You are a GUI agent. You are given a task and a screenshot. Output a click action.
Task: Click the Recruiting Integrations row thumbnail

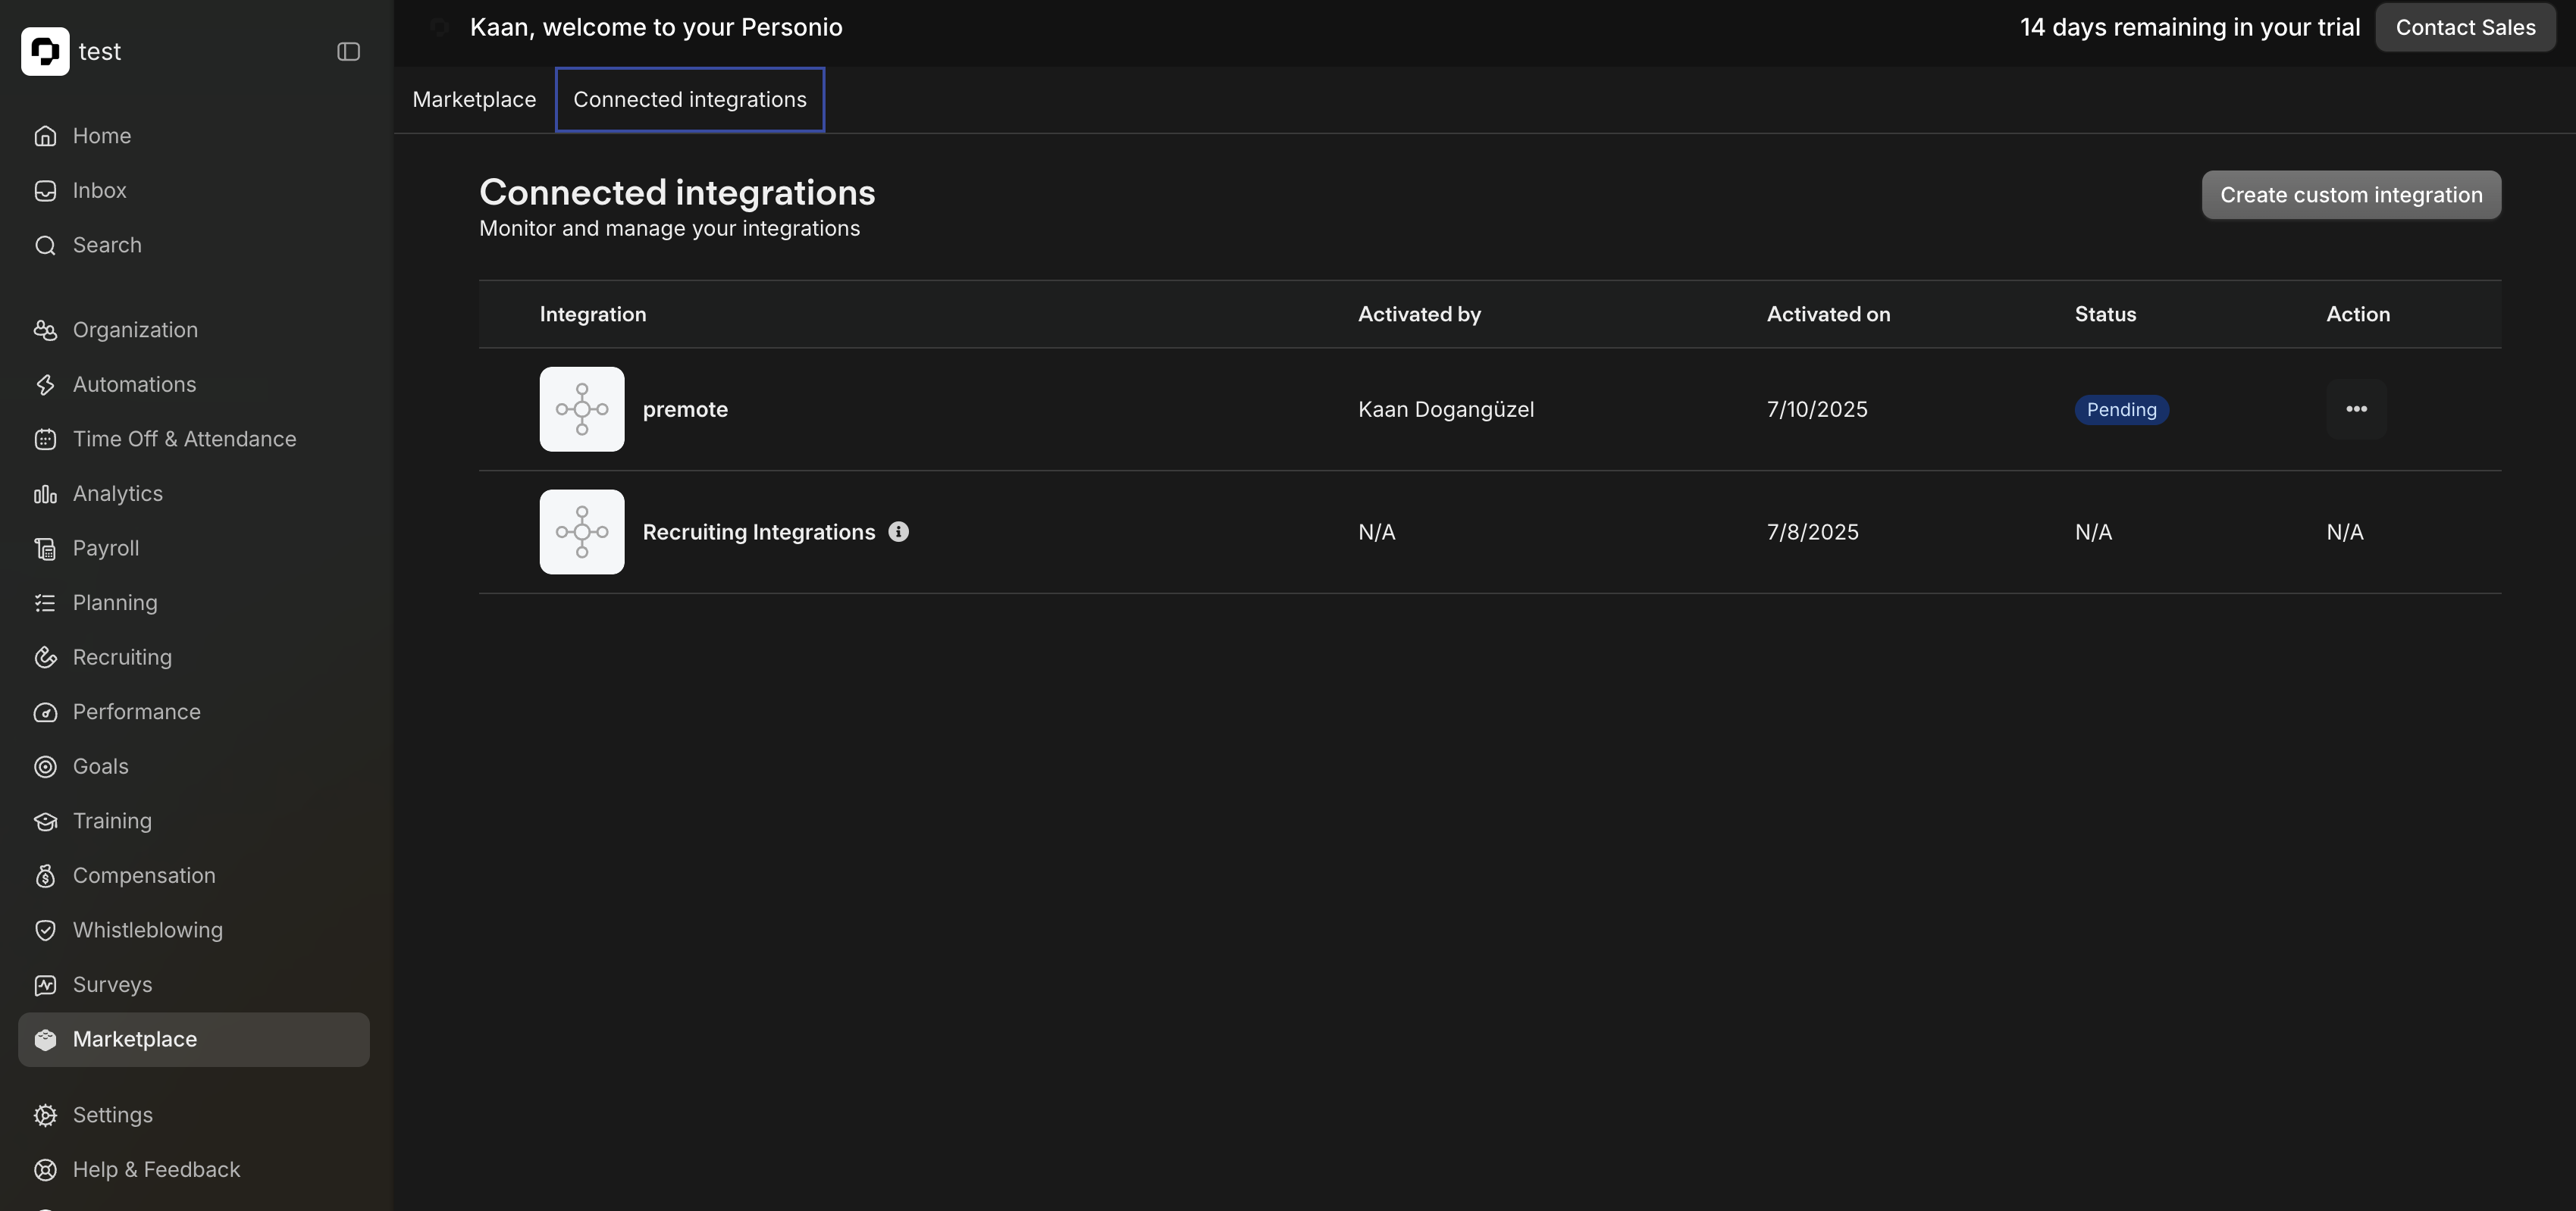pos(582,532)
